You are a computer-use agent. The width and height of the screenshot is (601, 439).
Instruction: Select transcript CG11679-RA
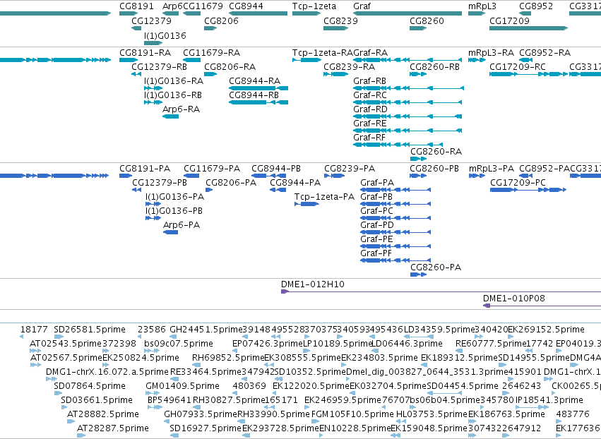[x=191, y=60]
